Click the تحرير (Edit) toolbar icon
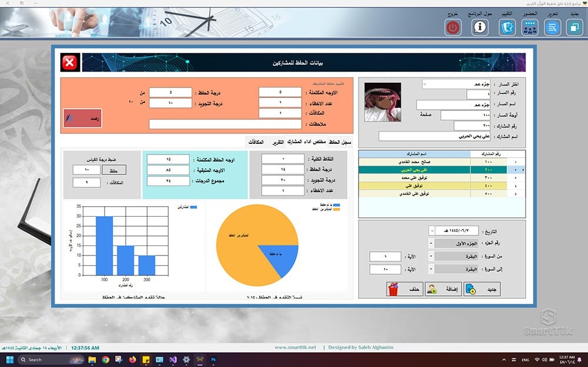 click(x=552, y=28)
